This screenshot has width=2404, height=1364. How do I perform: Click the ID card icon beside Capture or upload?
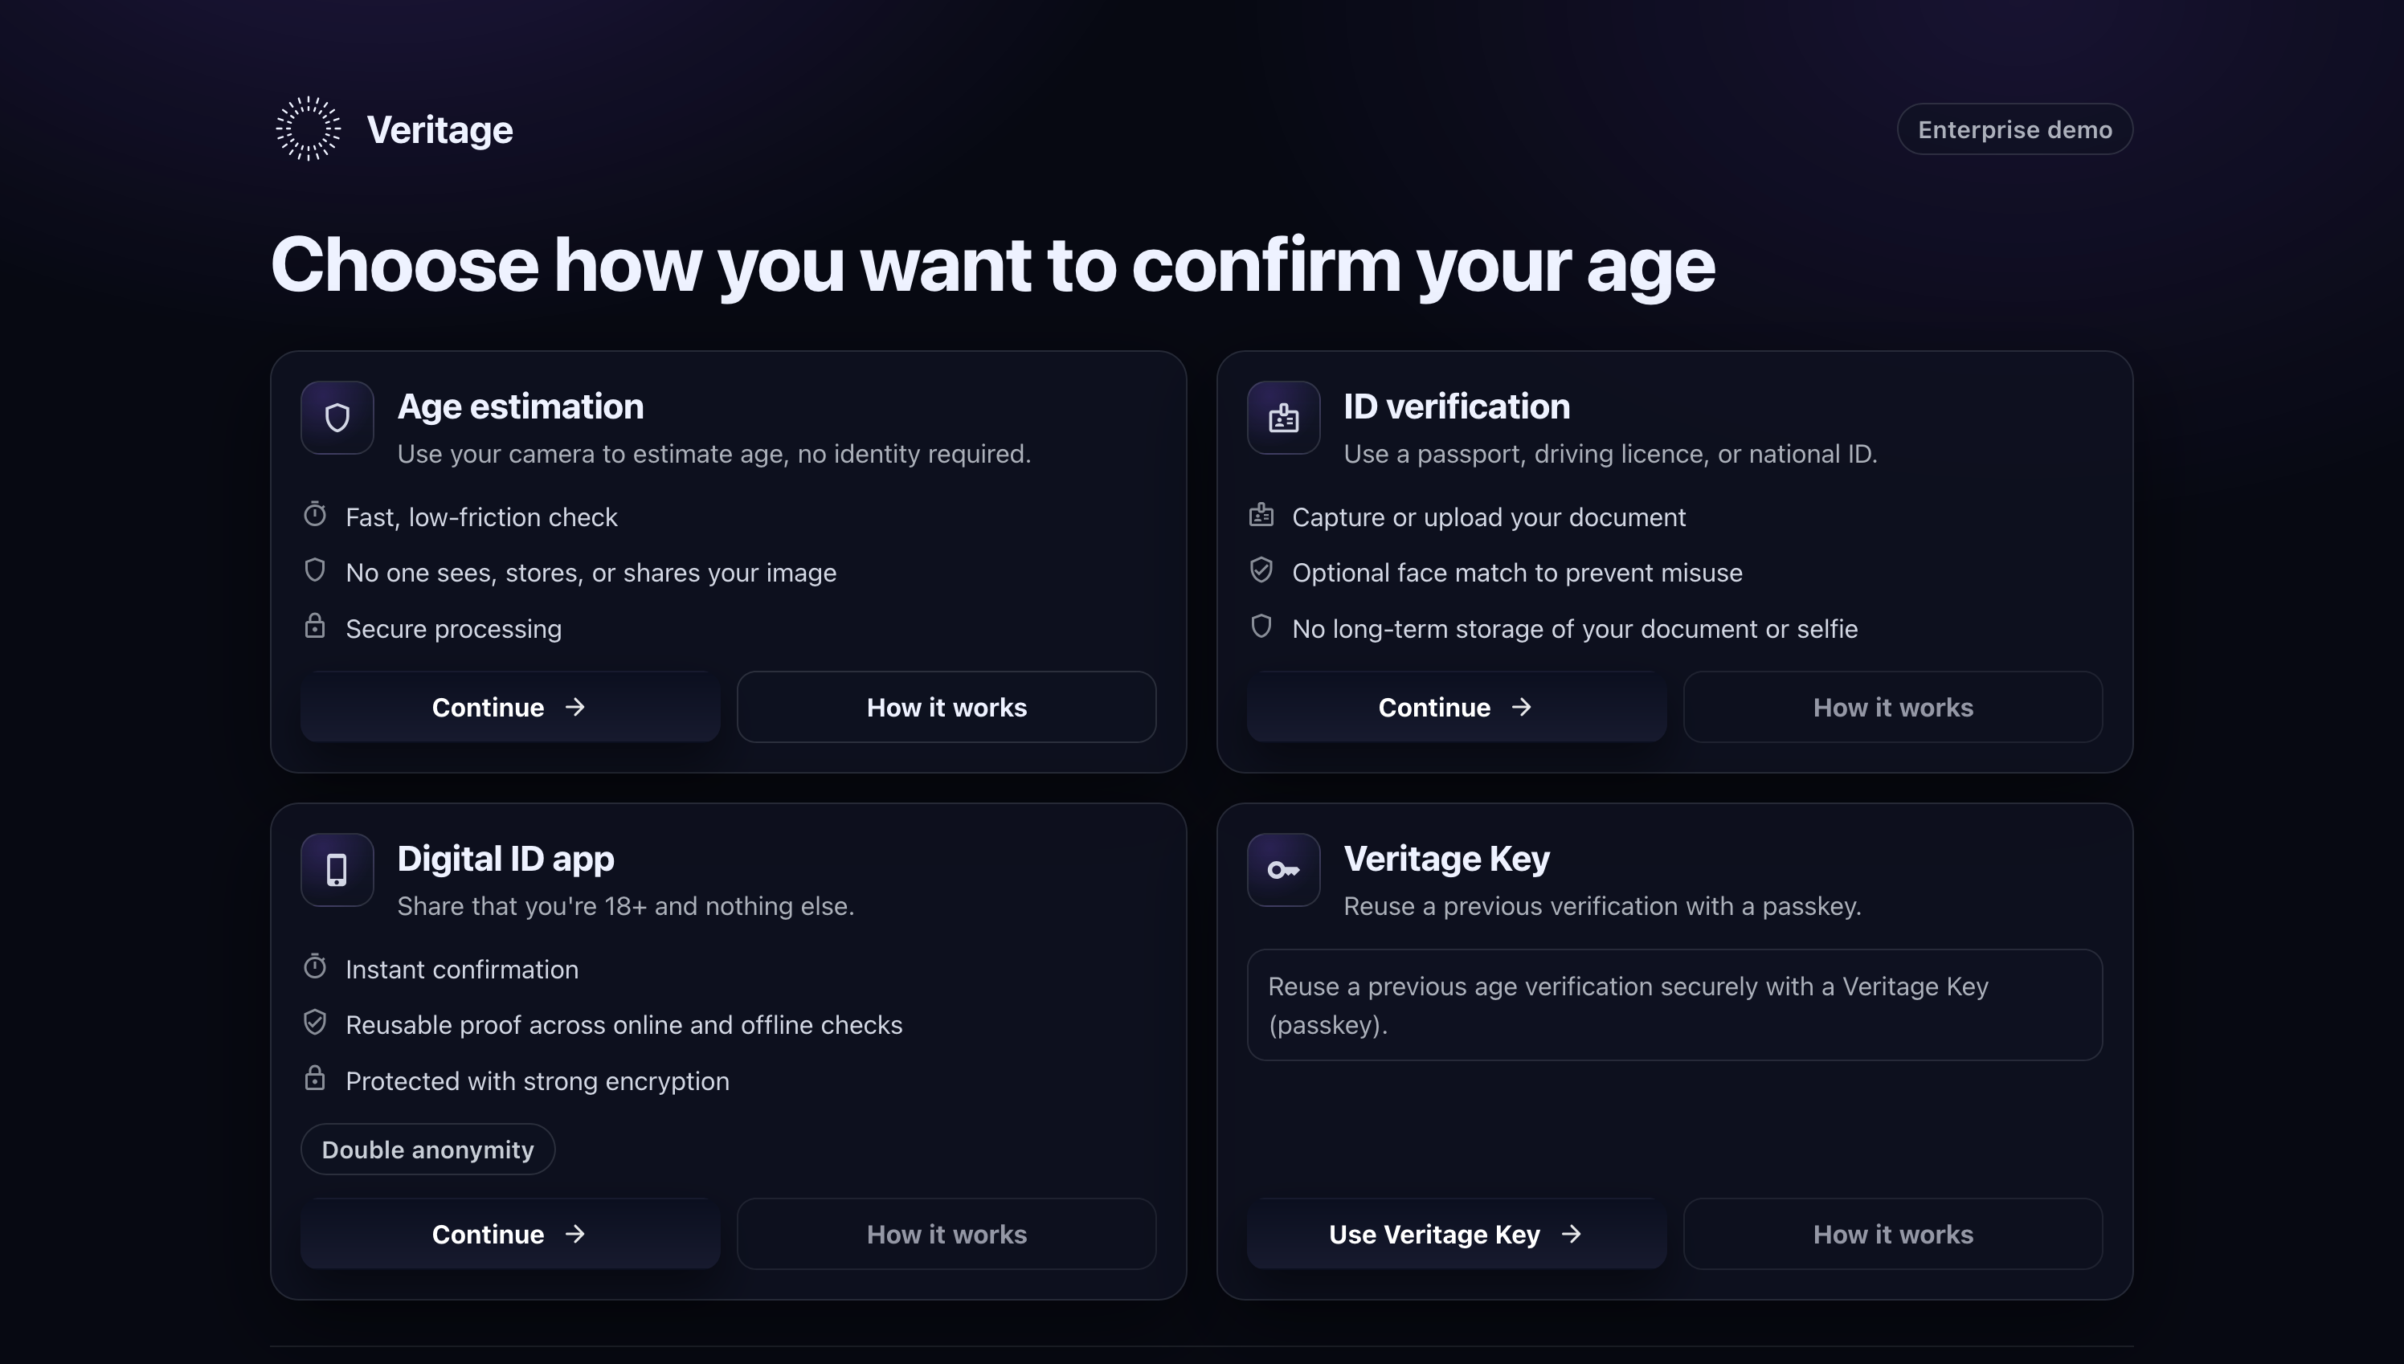coord(1261,514)
